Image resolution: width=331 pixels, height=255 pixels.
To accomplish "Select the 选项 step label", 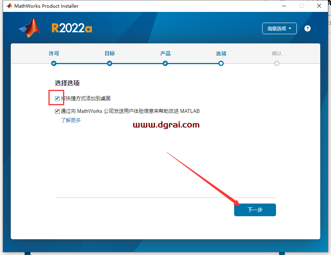I will click(221, 54).
